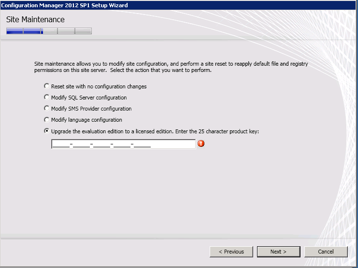
Task: Click the Site Maintenance heading
Action: pyautogui.click(x=35, y=20)
